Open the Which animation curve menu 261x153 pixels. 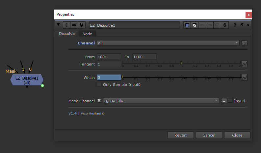tap(244, 78)
